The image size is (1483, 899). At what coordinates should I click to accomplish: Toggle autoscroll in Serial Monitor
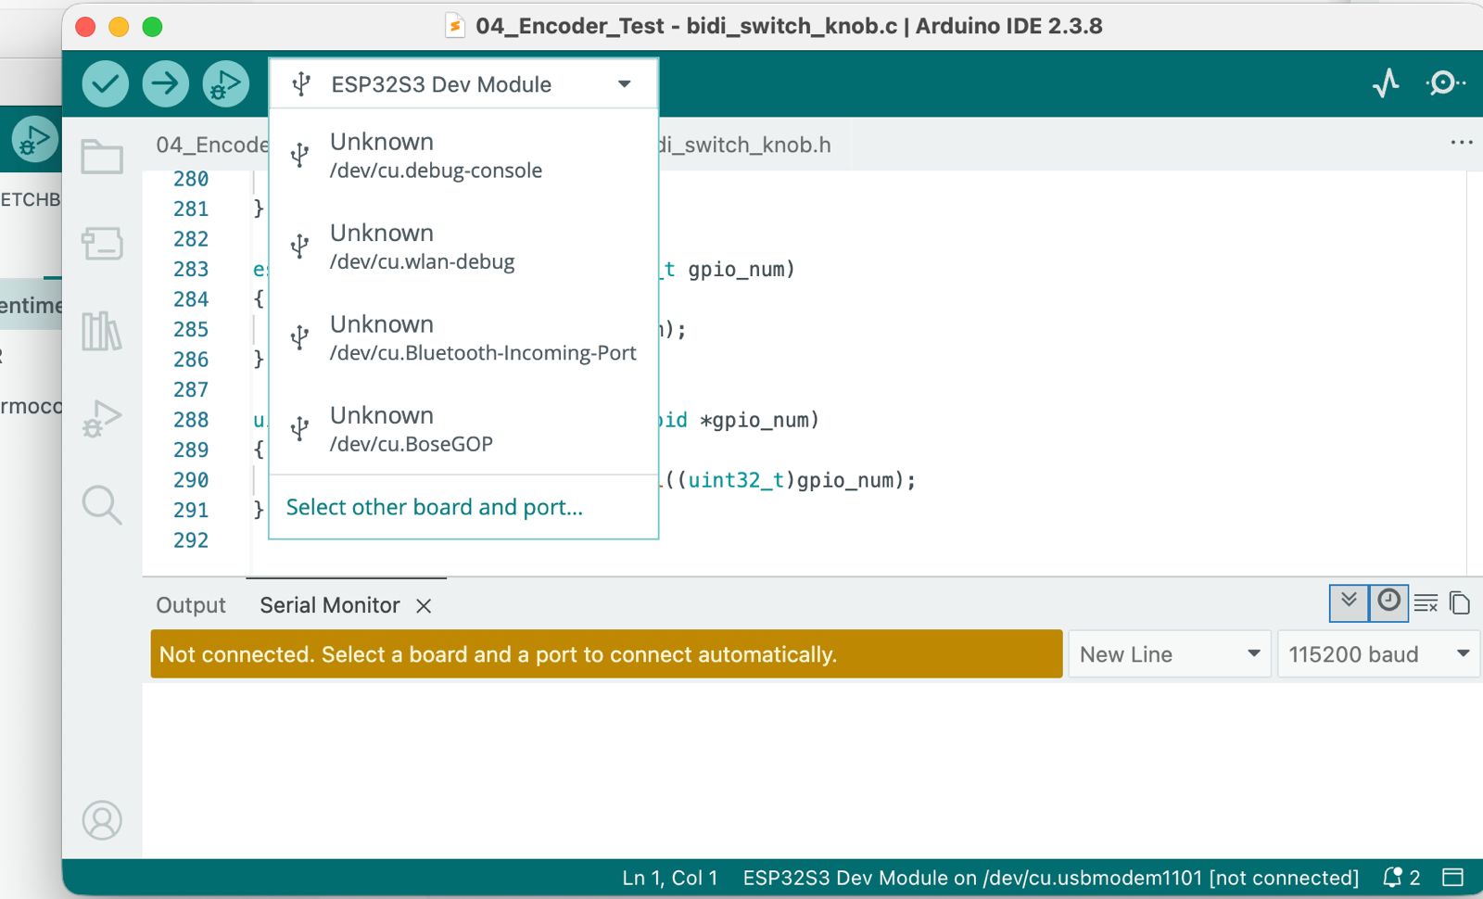pos(1349,602)
